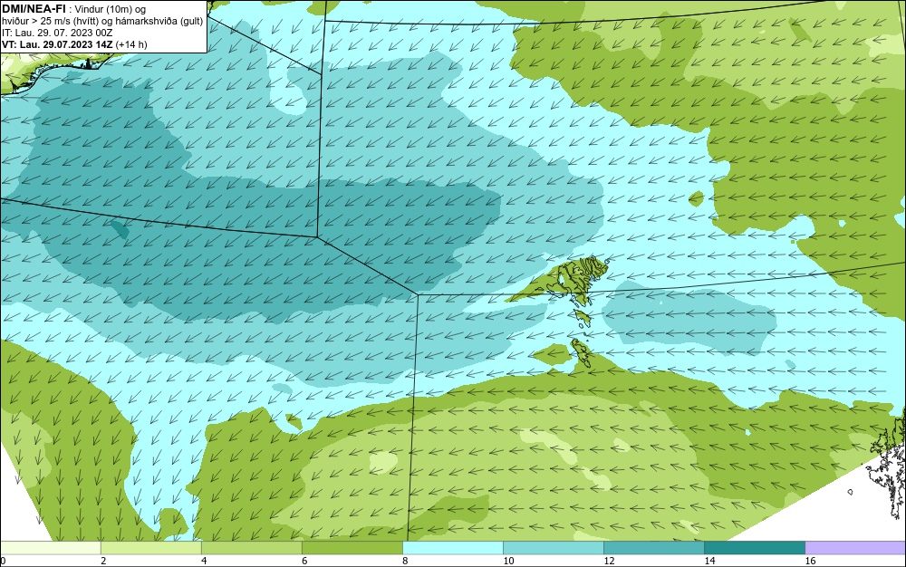Click the legend label "14"
Screen dimensions: 906x567
709,561
